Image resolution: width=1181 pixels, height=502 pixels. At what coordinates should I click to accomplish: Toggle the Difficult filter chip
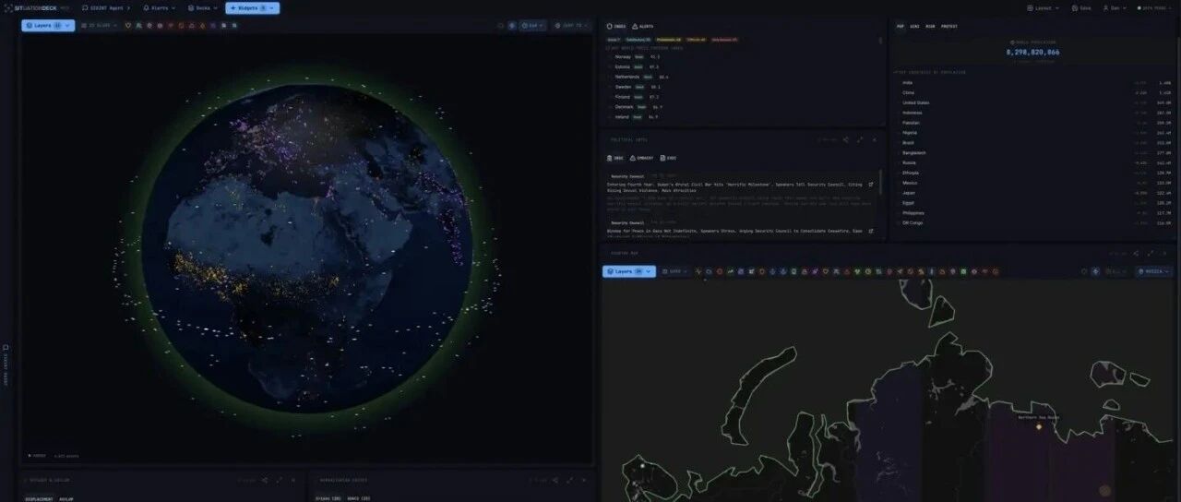[x=696, y=40]
